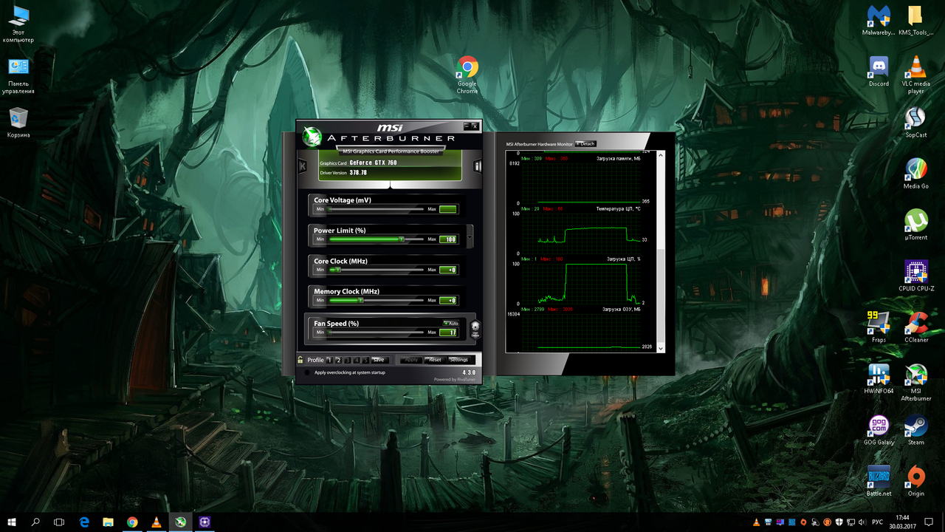Open the User Define fan curve button
This screenshot has height=532, width=945.
point(475,329)
